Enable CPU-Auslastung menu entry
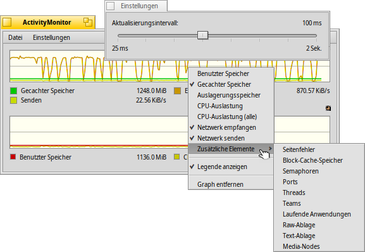Viewport: 365px width, 252px height. (x=231, y=106)
